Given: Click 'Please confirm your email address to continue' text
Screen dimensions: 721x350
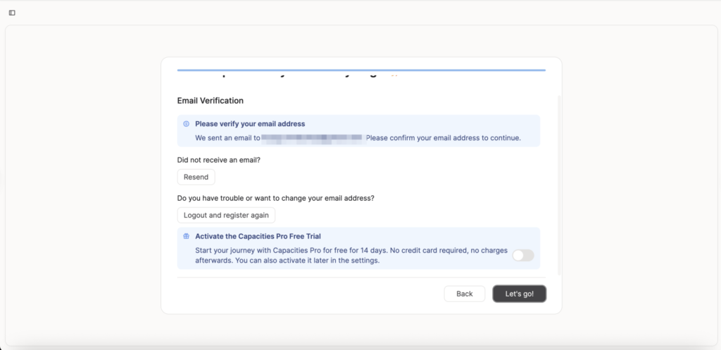Looking at the screenshot, I should tap(443, 138).
